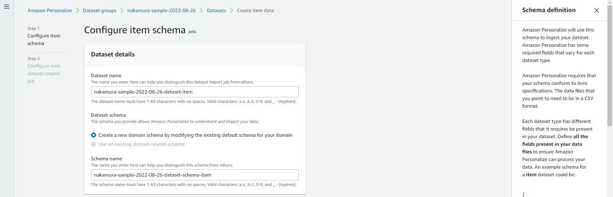Navigate to Datasets breadcrumb
Screen dimensions: 613x197
coord(217,10)
